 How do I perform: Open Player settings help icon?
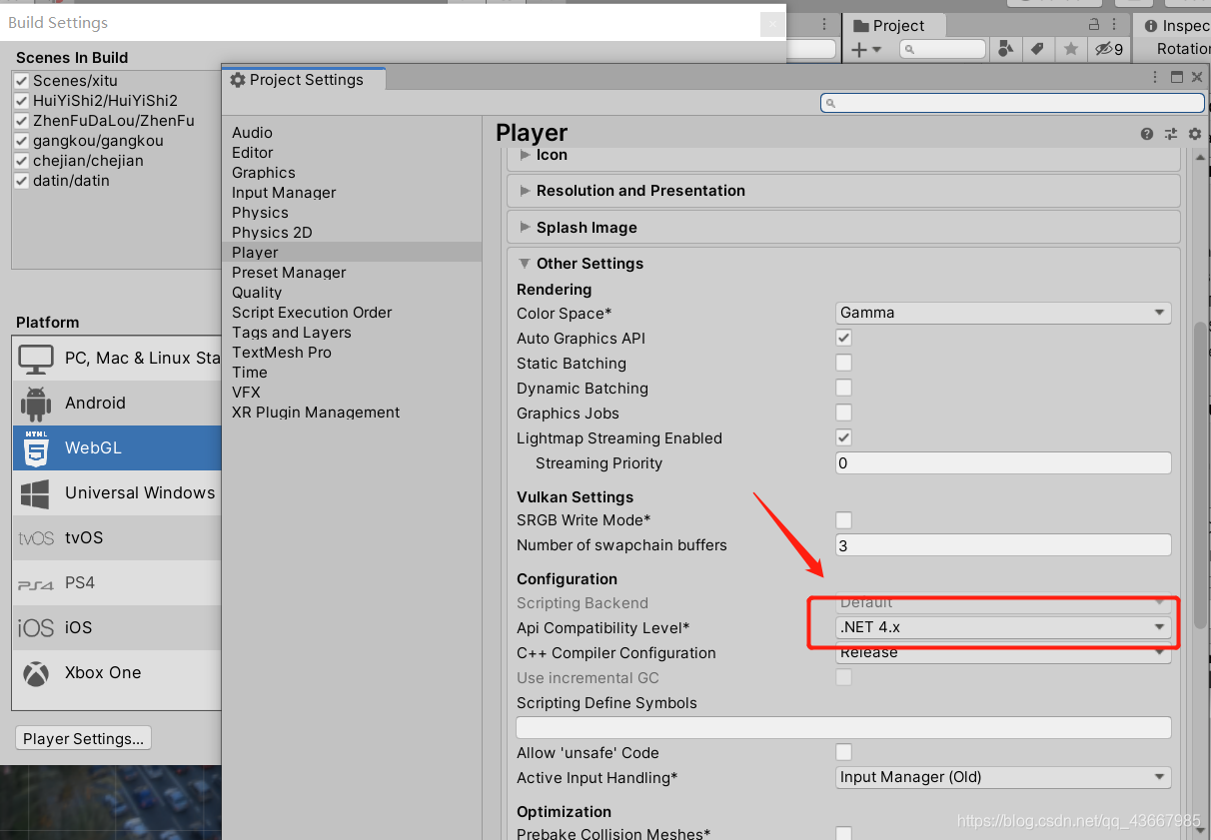(1147, 134)
